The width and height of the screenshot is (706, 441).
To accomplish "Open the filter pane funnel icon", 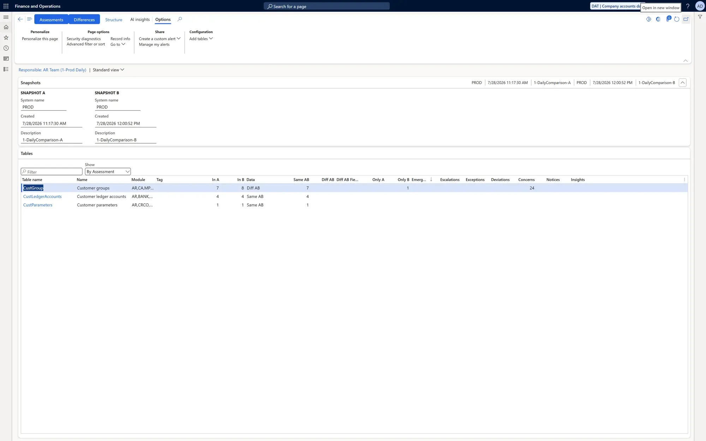I will point(700,17).
